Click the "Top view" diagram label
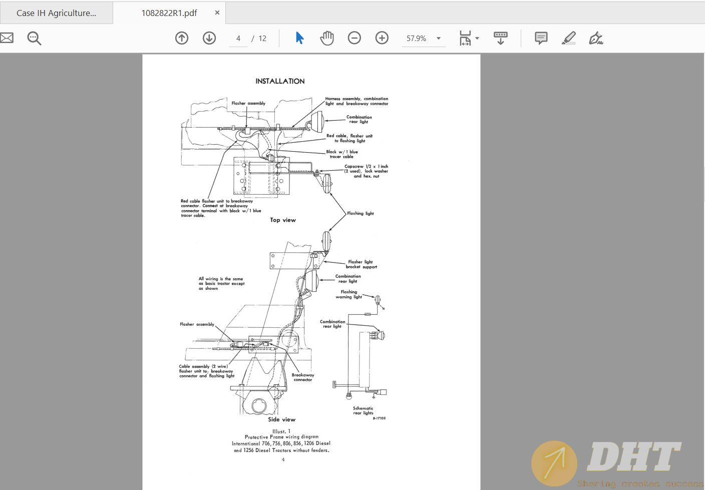The height and width of the screenshot is (490, 705). (x=283, y=220)
